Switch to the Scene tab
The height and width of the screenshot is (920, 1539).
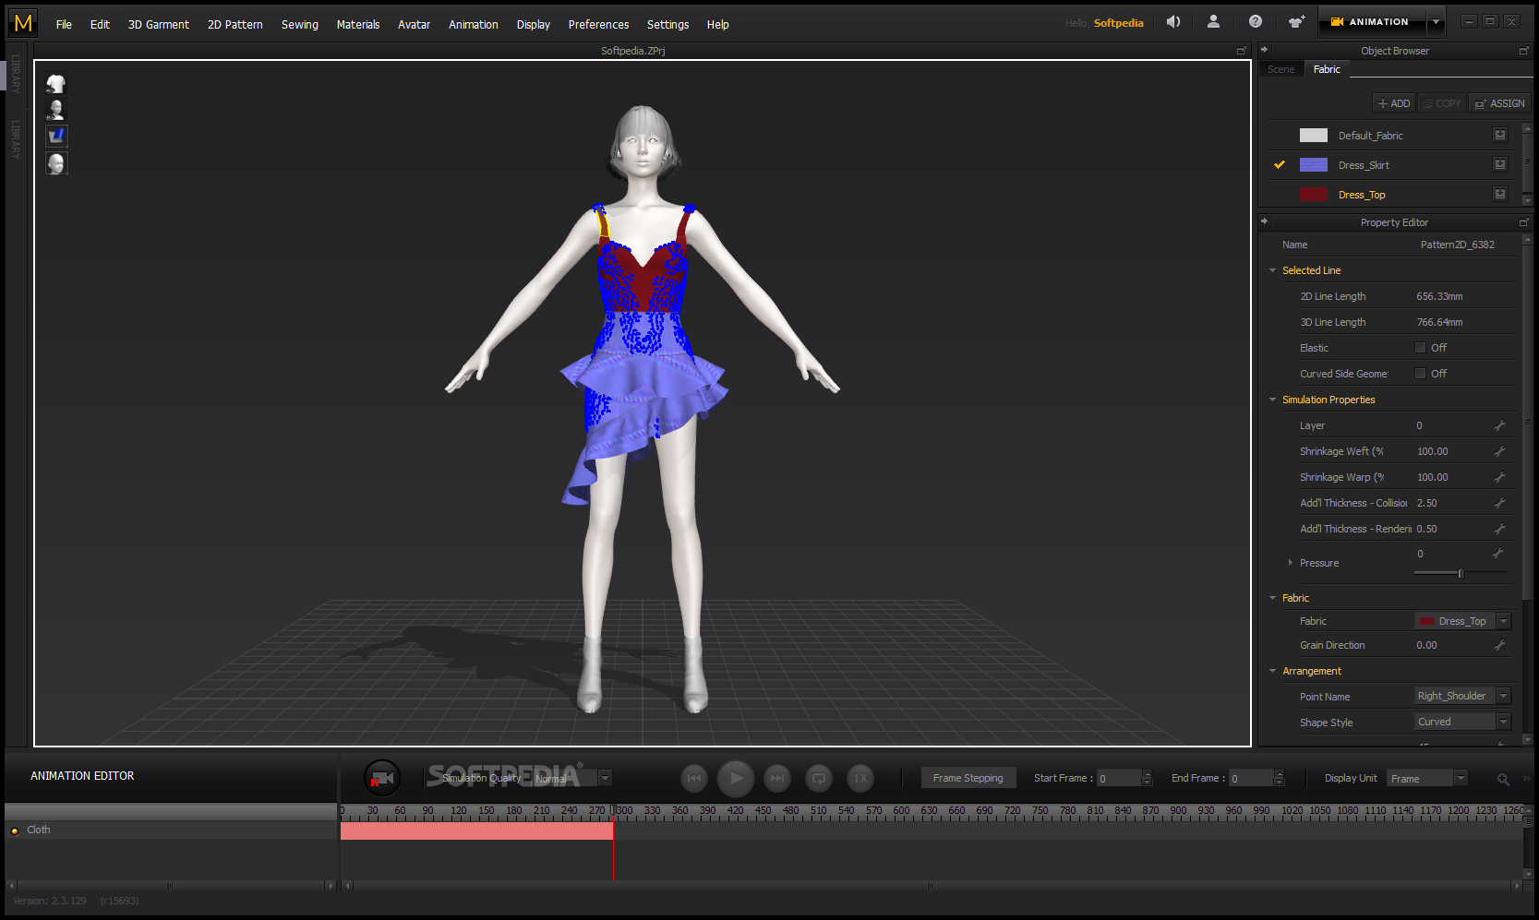tap(1281, 69)
